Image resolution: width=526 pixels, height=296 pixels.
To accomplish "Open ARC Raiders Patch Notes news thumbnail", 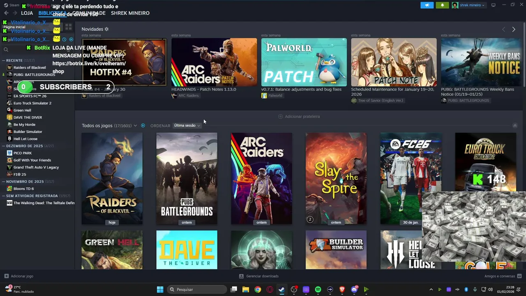I will 214,62.
